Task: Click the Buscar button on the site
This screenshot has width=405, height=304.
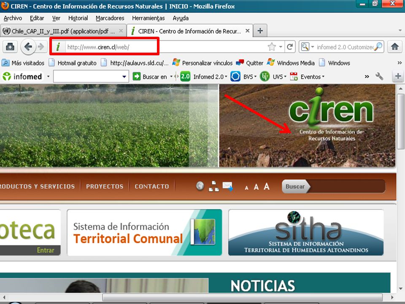Action: pos(295,186)
